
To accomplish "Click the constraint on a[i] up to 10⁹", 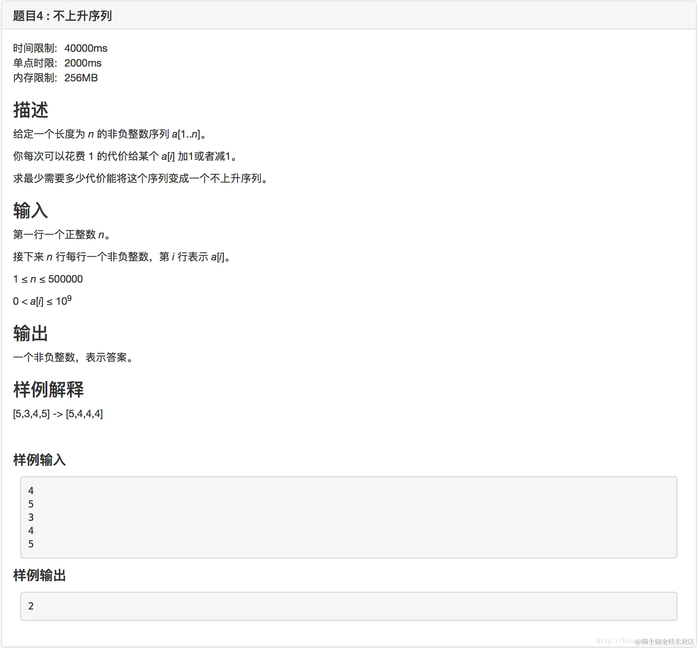I will pos(43,301).
